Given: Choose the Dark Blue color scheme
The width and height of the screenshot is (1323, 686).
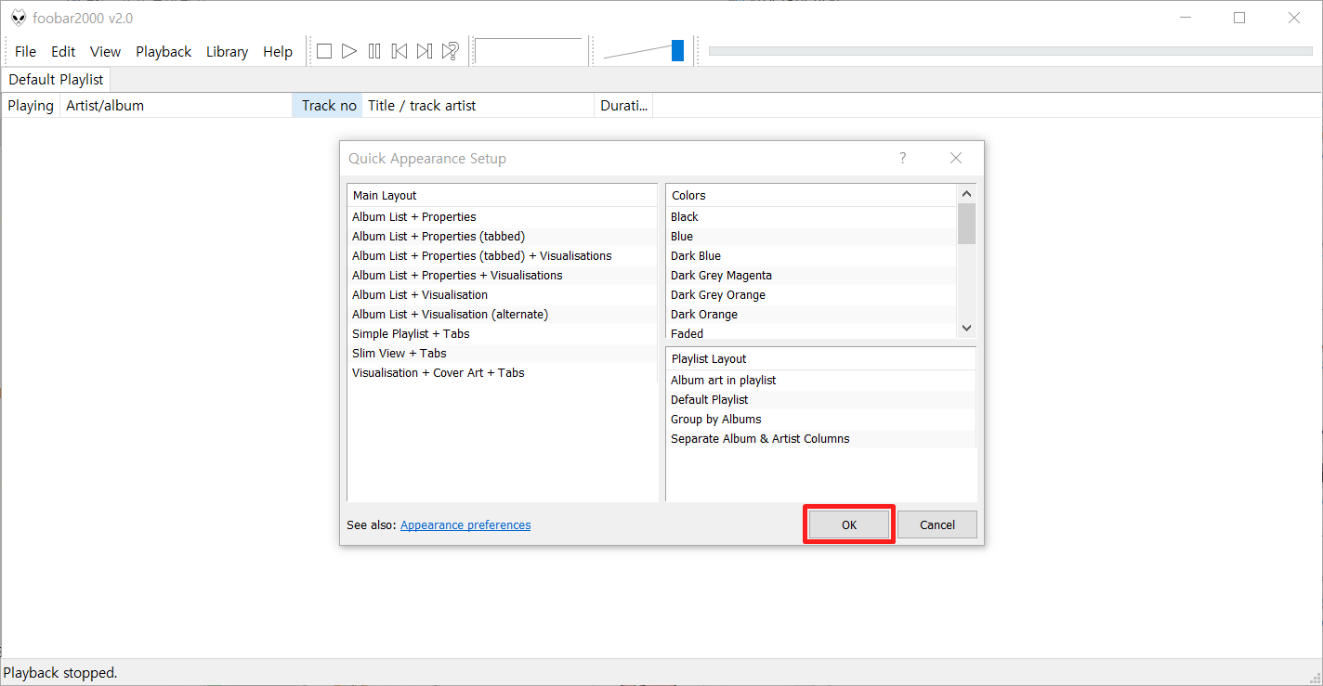Looking at the screenshot, I should [x=812, y=256].
